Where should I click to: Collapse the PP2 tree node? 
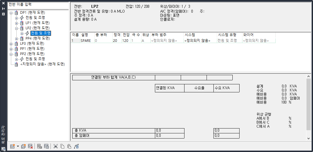[x=11, y=54]
